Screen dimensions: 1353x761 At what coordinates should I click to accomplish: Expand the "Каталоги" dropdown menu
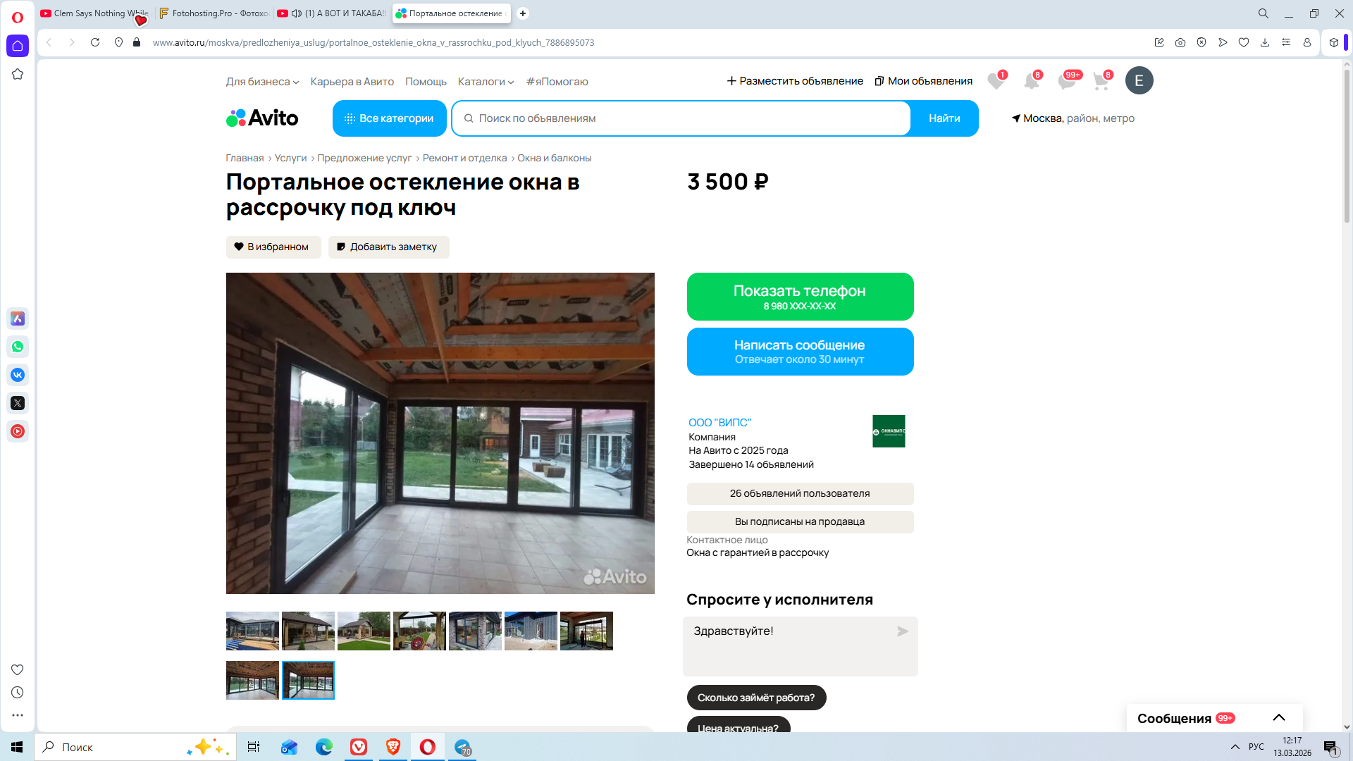click(x=486, y=82)
